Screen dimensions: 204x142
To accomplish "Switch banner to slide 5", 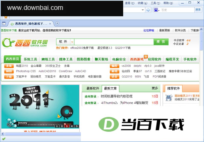I will (77, 126).
